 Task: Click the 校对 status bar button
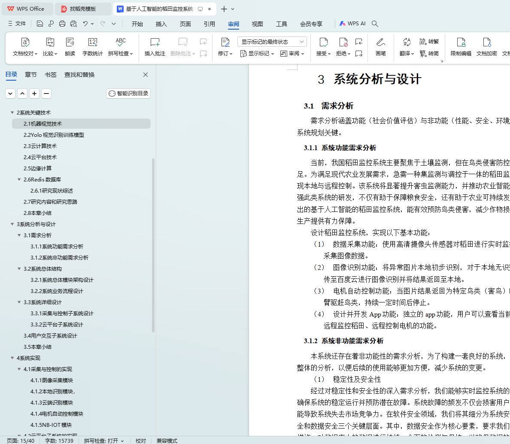pos(141,441)
